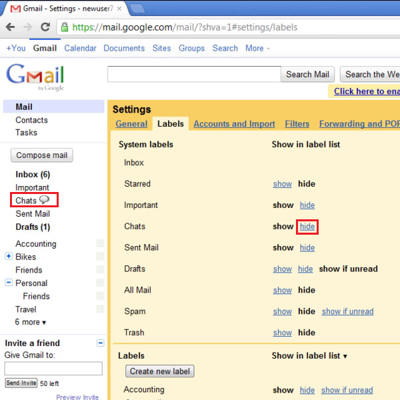
Task: Open Calendar in the top bar
Action: click(x=80, y=48)
